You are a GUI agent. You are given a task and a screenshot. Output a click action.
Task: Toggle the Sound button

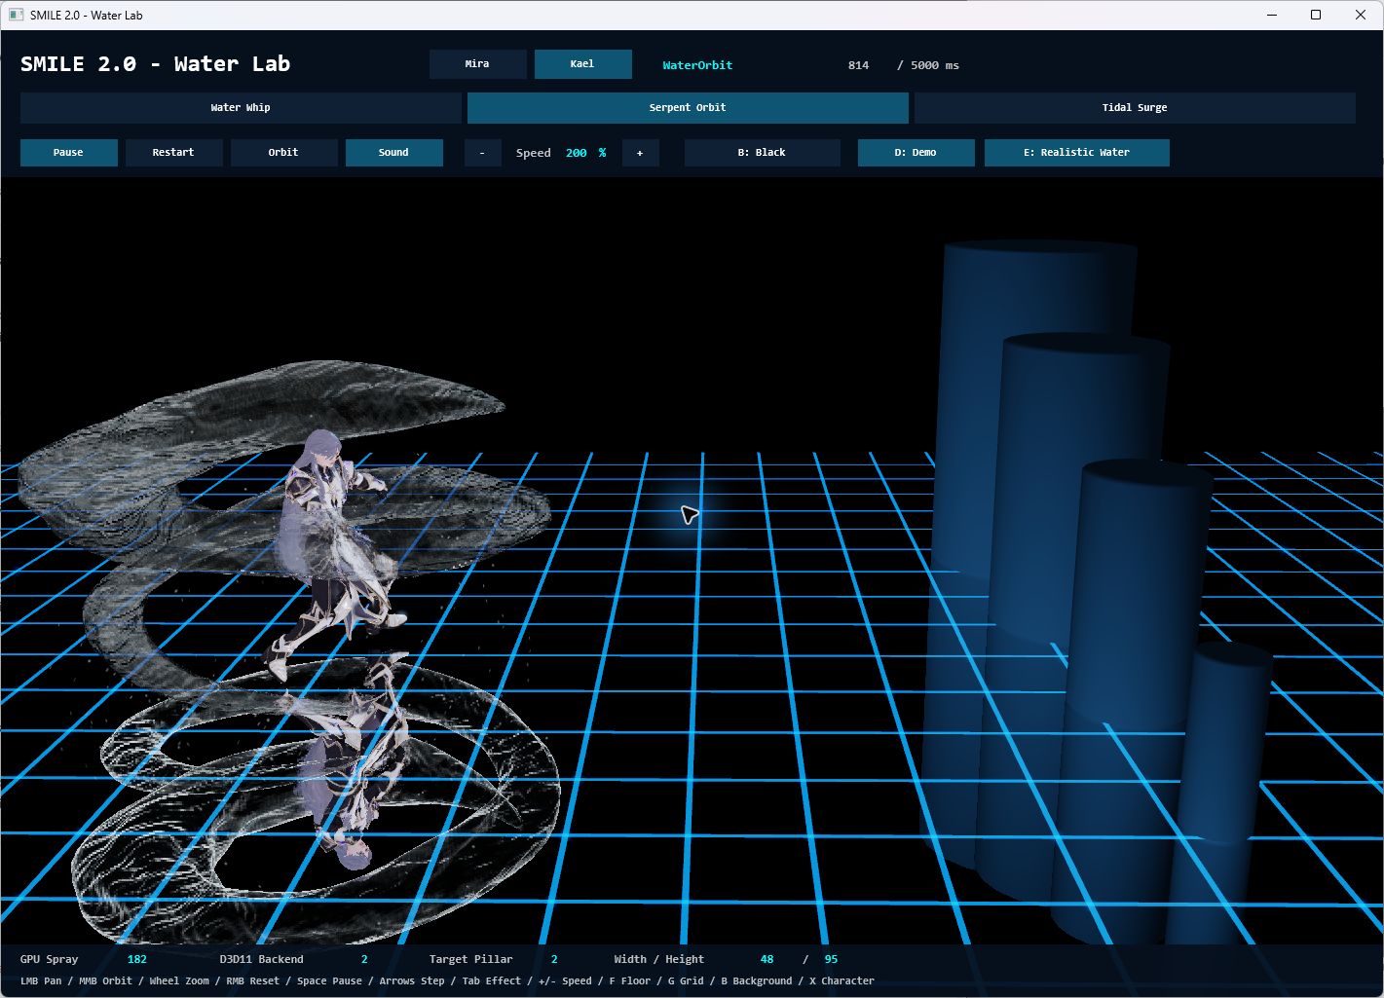pos(393,153)
